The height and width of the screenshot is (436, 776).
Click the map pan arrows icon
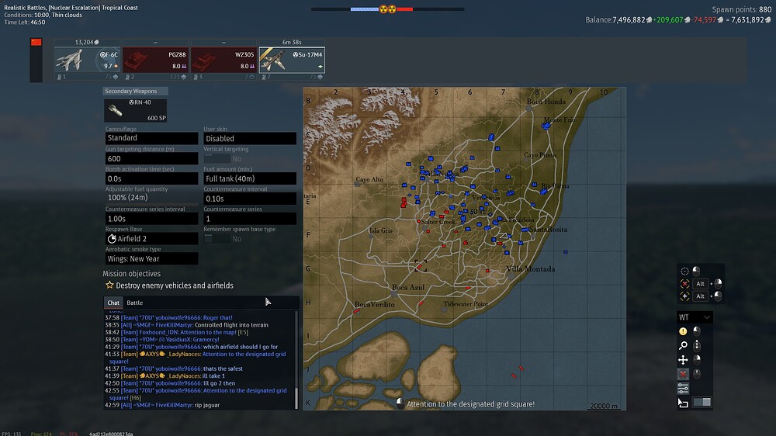point(683,360)
